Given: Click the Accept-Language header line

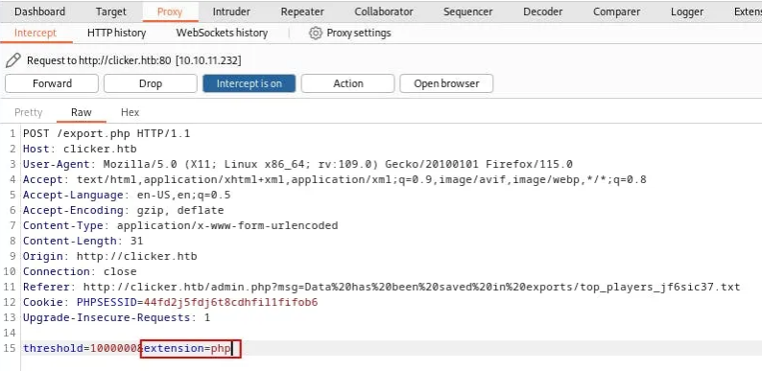Looking at the screenshot, I should click(x=127, y=195).
